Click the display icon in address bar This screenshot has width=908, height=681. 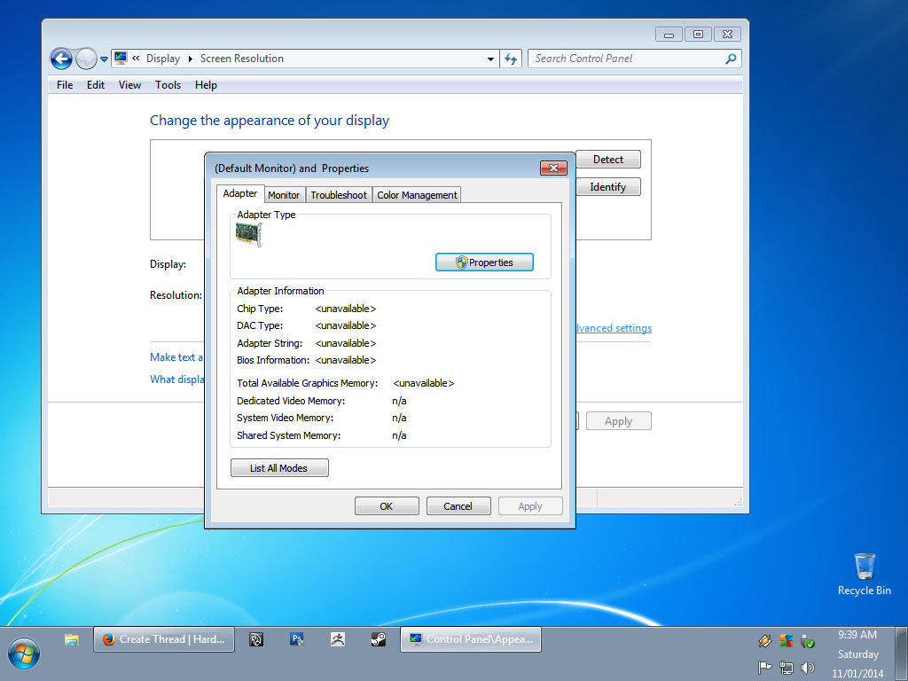point(121,58)
